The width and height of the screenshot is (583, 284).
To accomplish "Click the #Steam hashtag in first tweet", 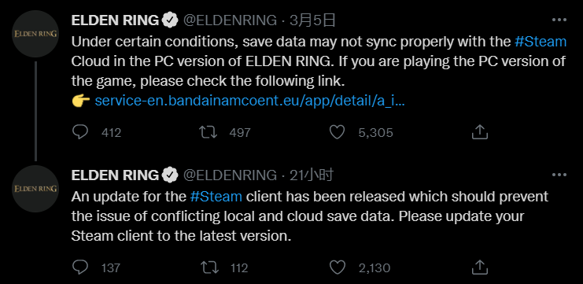I will [x=541, y=42].
